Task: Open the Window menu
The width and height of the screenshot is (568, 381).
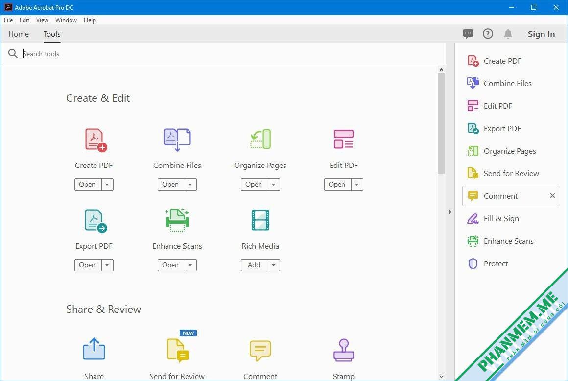Action: (x=66, y=20)
